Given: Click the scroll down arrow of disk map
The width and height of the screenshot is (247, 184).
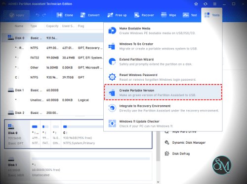Looking at the screenshot, I should click(158, 182).
